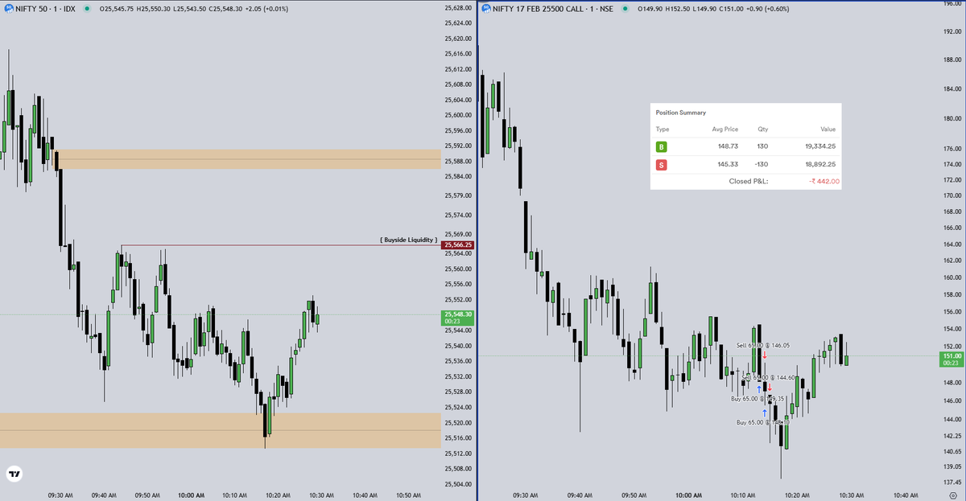Click the 19,334.25 buy value cell
The width and height of the screenshot is (966, 501).
point(821,147)
